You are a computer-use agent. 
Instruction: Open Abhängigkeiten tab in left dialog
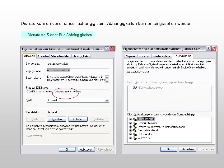click(x=81, y=56)
